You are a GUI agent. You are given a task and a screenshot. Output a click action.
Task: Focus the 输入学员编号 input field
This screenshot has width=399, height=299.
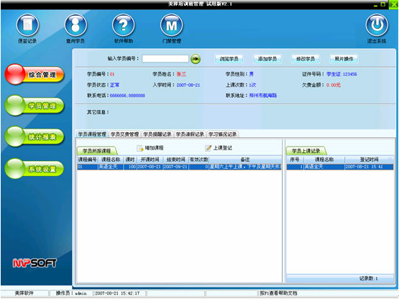point(165,59)
